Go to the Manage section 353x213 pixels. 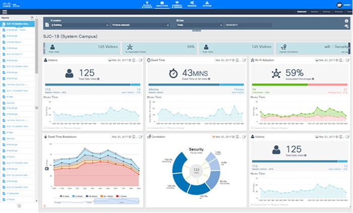click(192, 4)
